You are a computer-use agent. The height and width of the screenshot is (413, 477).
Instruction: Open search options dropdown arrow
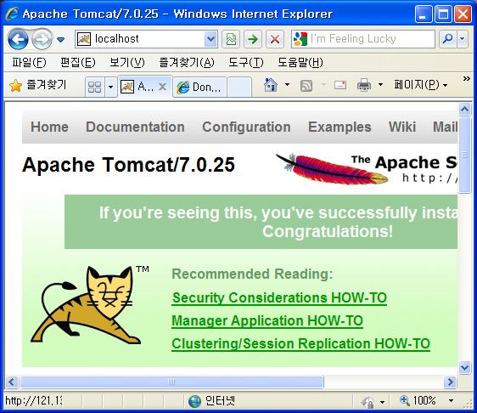click(463, 39)
